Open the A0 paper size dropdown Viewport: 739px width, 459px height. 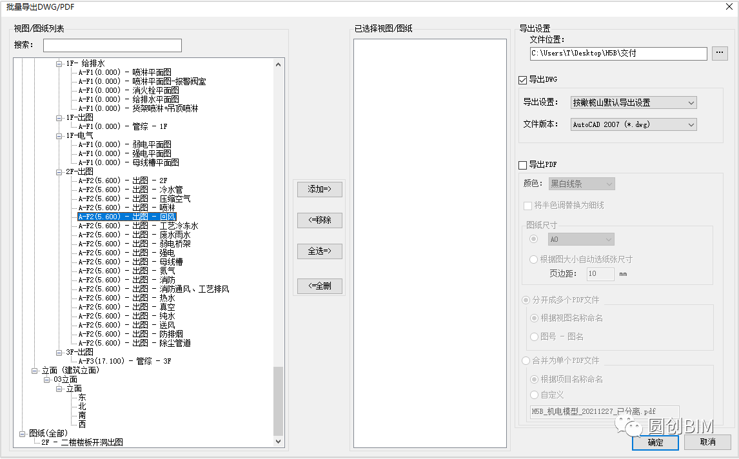pyautogui.click(x=582, y=239)
